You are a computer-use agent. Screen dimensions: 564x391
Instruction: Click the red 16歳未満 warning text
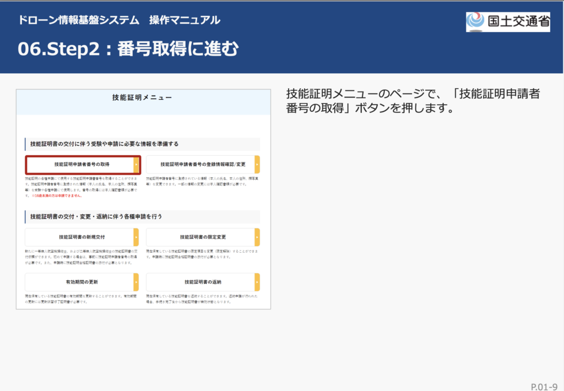click(x=57, y=196)
